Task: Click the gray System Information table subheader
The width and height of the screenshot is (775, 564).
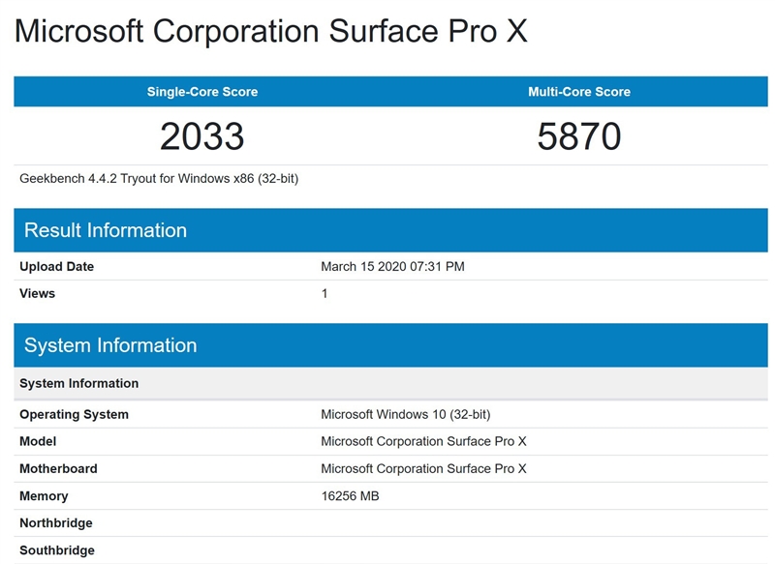Action: coord(79,383)
